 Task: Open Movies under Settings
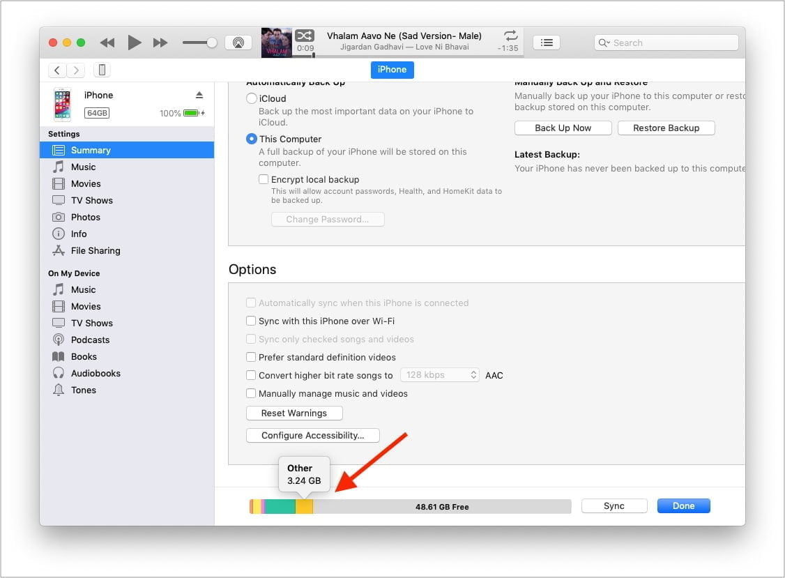tap(127, 184)
